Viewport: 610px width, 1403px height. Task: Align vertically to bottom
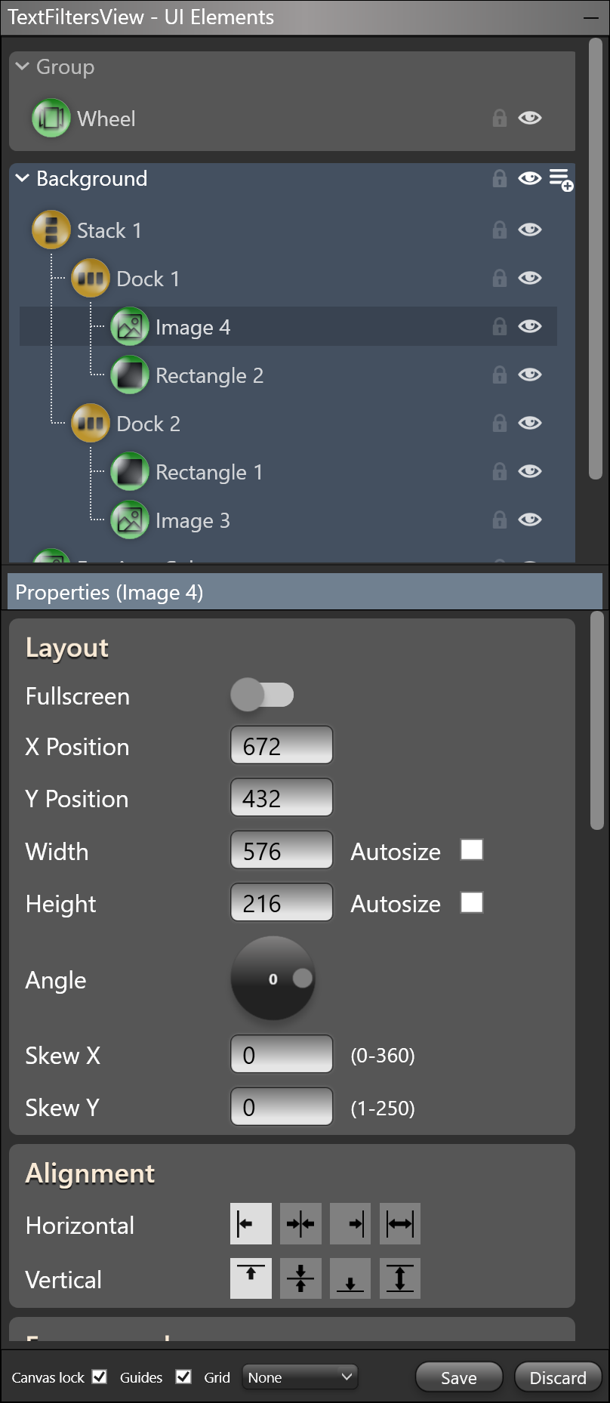350,1278
